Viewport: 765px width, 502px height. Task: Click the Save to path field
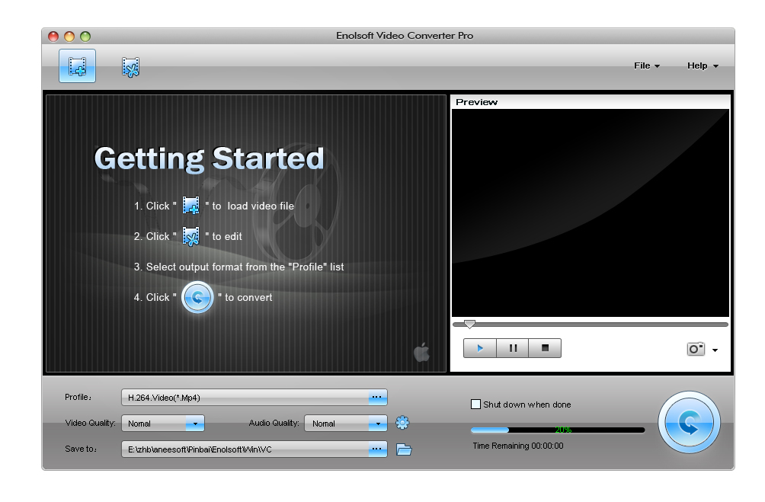[254, 449]
